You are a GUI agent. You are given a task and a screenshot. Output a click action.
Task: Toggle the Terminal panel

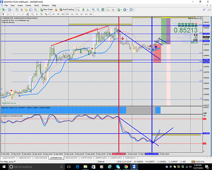[31, 10]
